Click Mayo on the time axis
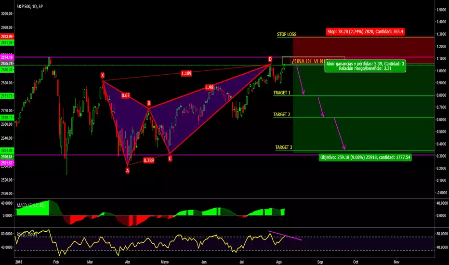 [x=165, y=262]
